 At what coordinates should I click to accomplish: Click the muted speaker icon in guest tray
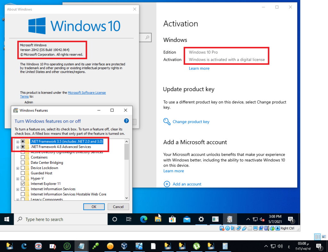262,219
